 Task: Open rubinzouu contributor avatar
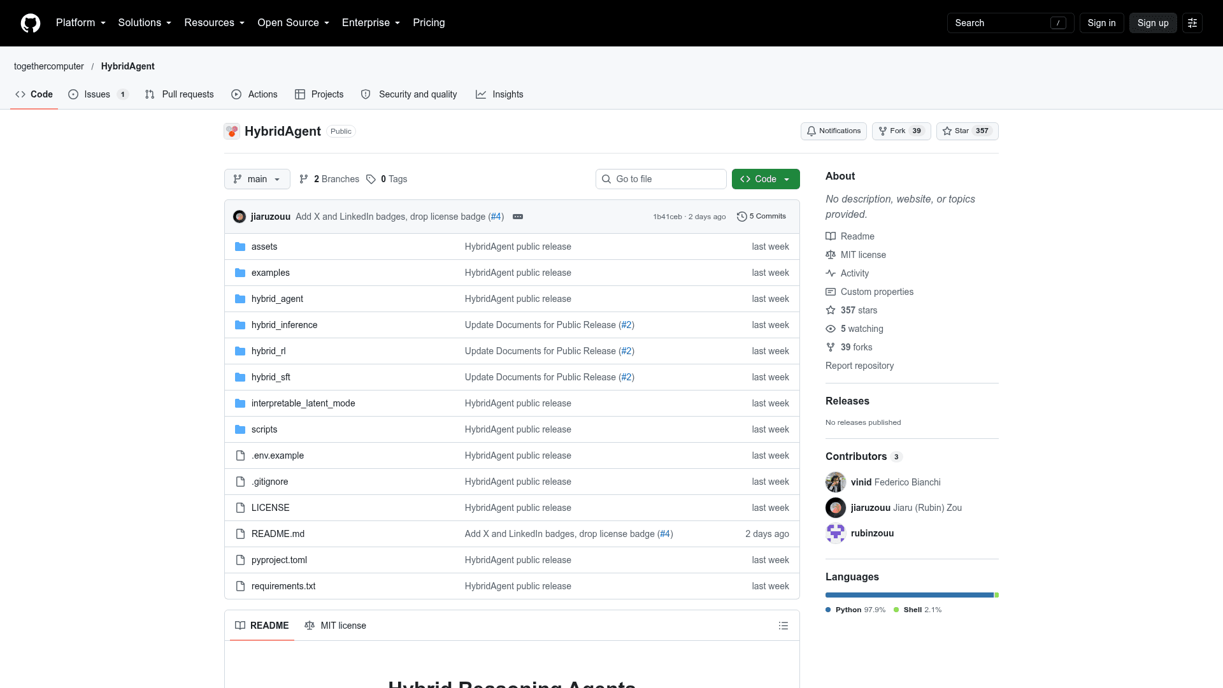pos(836,533)
